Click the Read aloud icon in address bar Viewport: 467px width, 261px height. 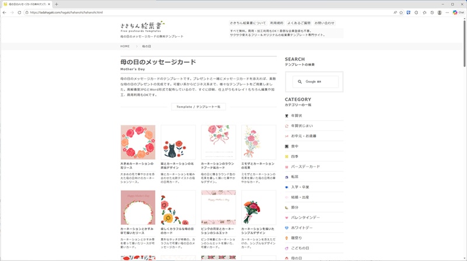(395, 12)
